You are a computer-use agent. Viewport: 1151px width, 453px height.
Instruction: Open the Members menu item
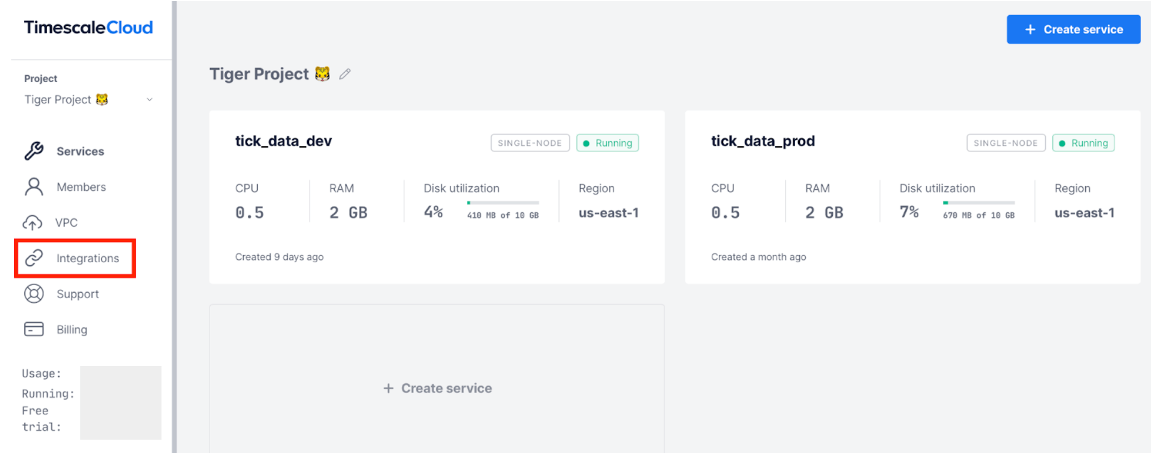pyautogui.click(x=81, y=187)
